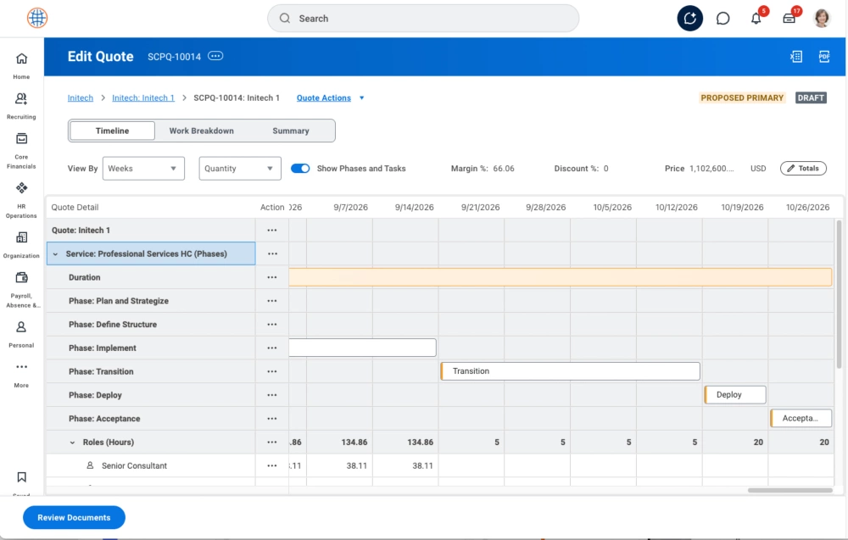Toggle Show Phases and Tasks switch
The image size is (848, 540).
tap(300, 169)
